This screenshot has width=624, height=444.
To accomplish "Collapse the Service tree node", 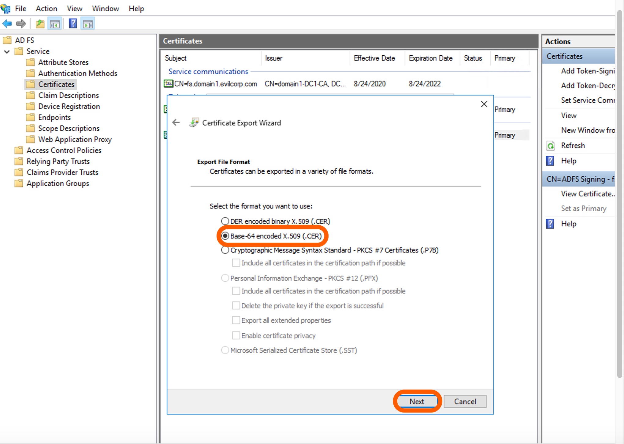I will tap(7, 51).
